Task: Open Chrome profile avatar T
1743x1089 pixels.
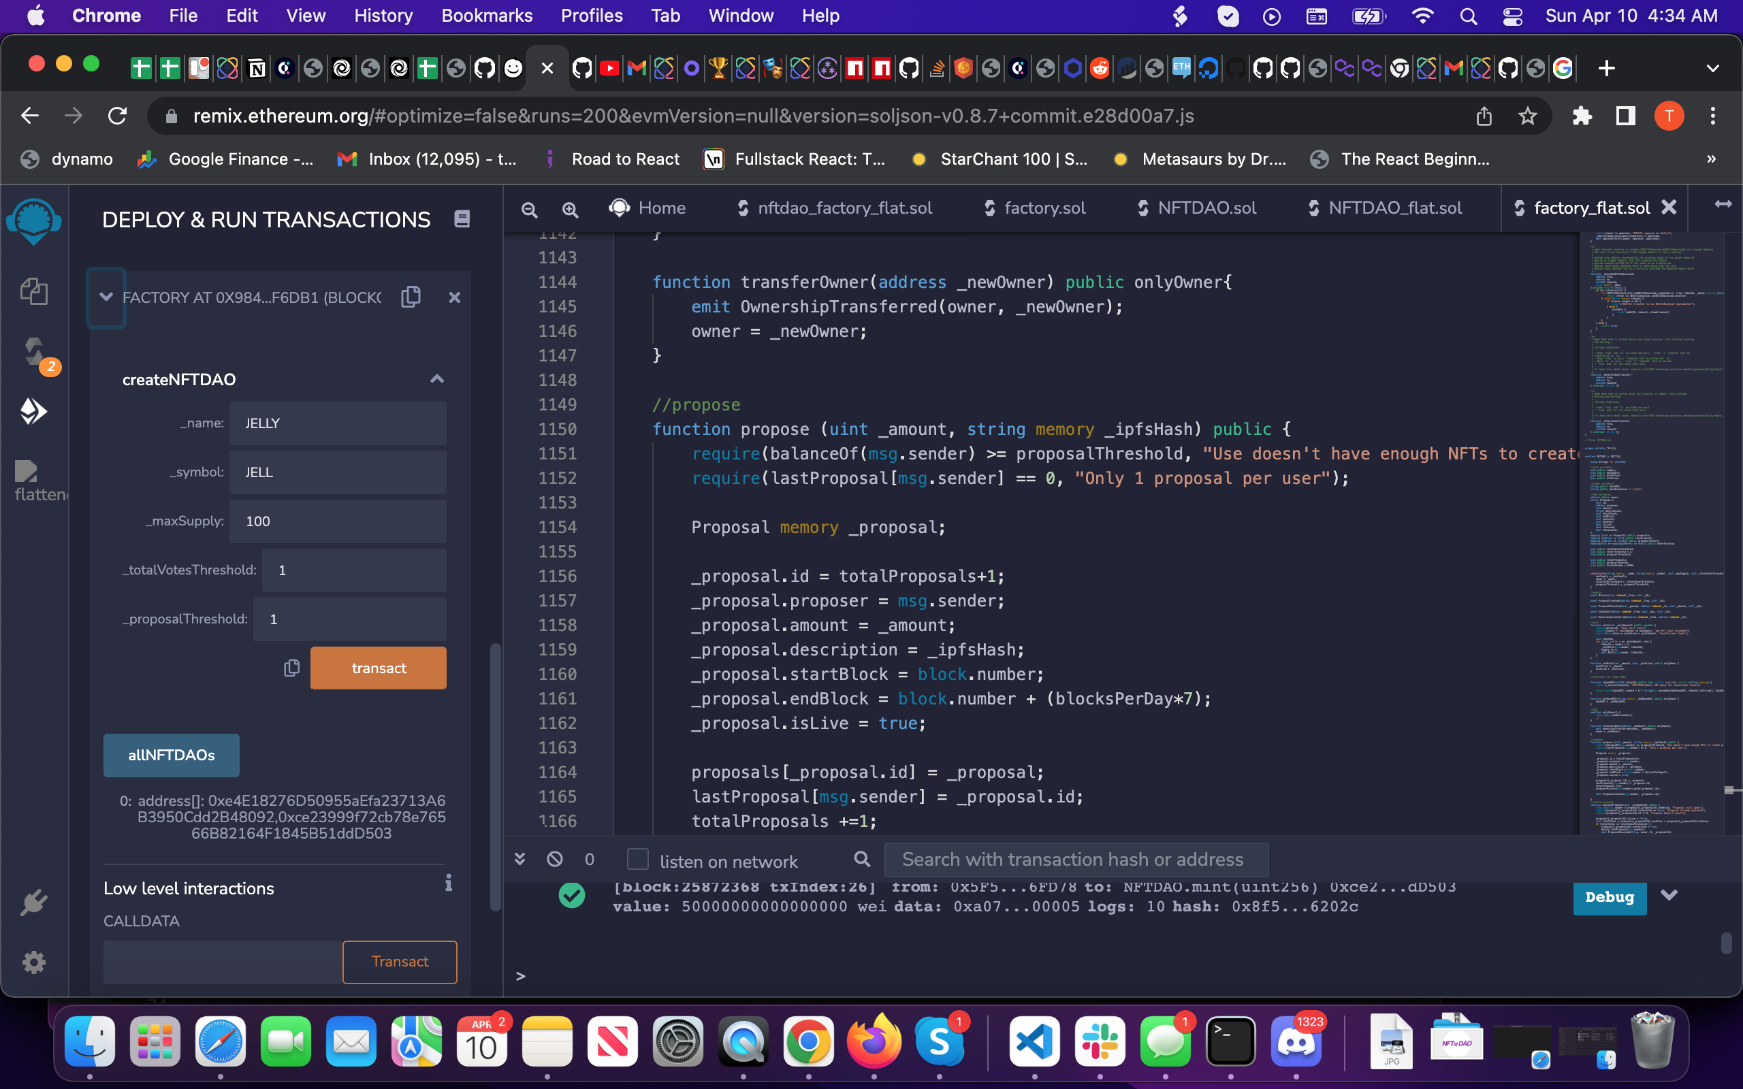Action: point(1669,116)
